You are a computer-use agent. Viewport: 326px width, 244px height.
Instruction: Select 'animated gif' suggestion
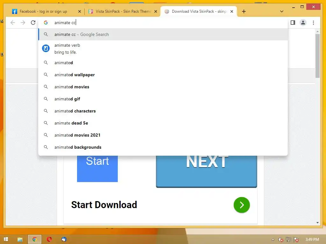[x=163, y=99]
